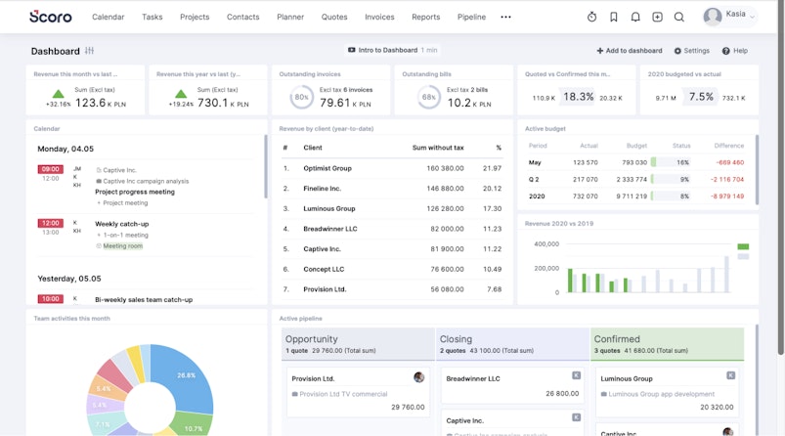Click the dashboard filter sliders icon
This screenshot has height=436, width=785.
tap(90, 51)
